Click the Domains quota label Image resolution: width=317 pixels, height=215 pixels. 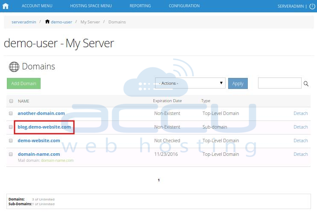17,199
